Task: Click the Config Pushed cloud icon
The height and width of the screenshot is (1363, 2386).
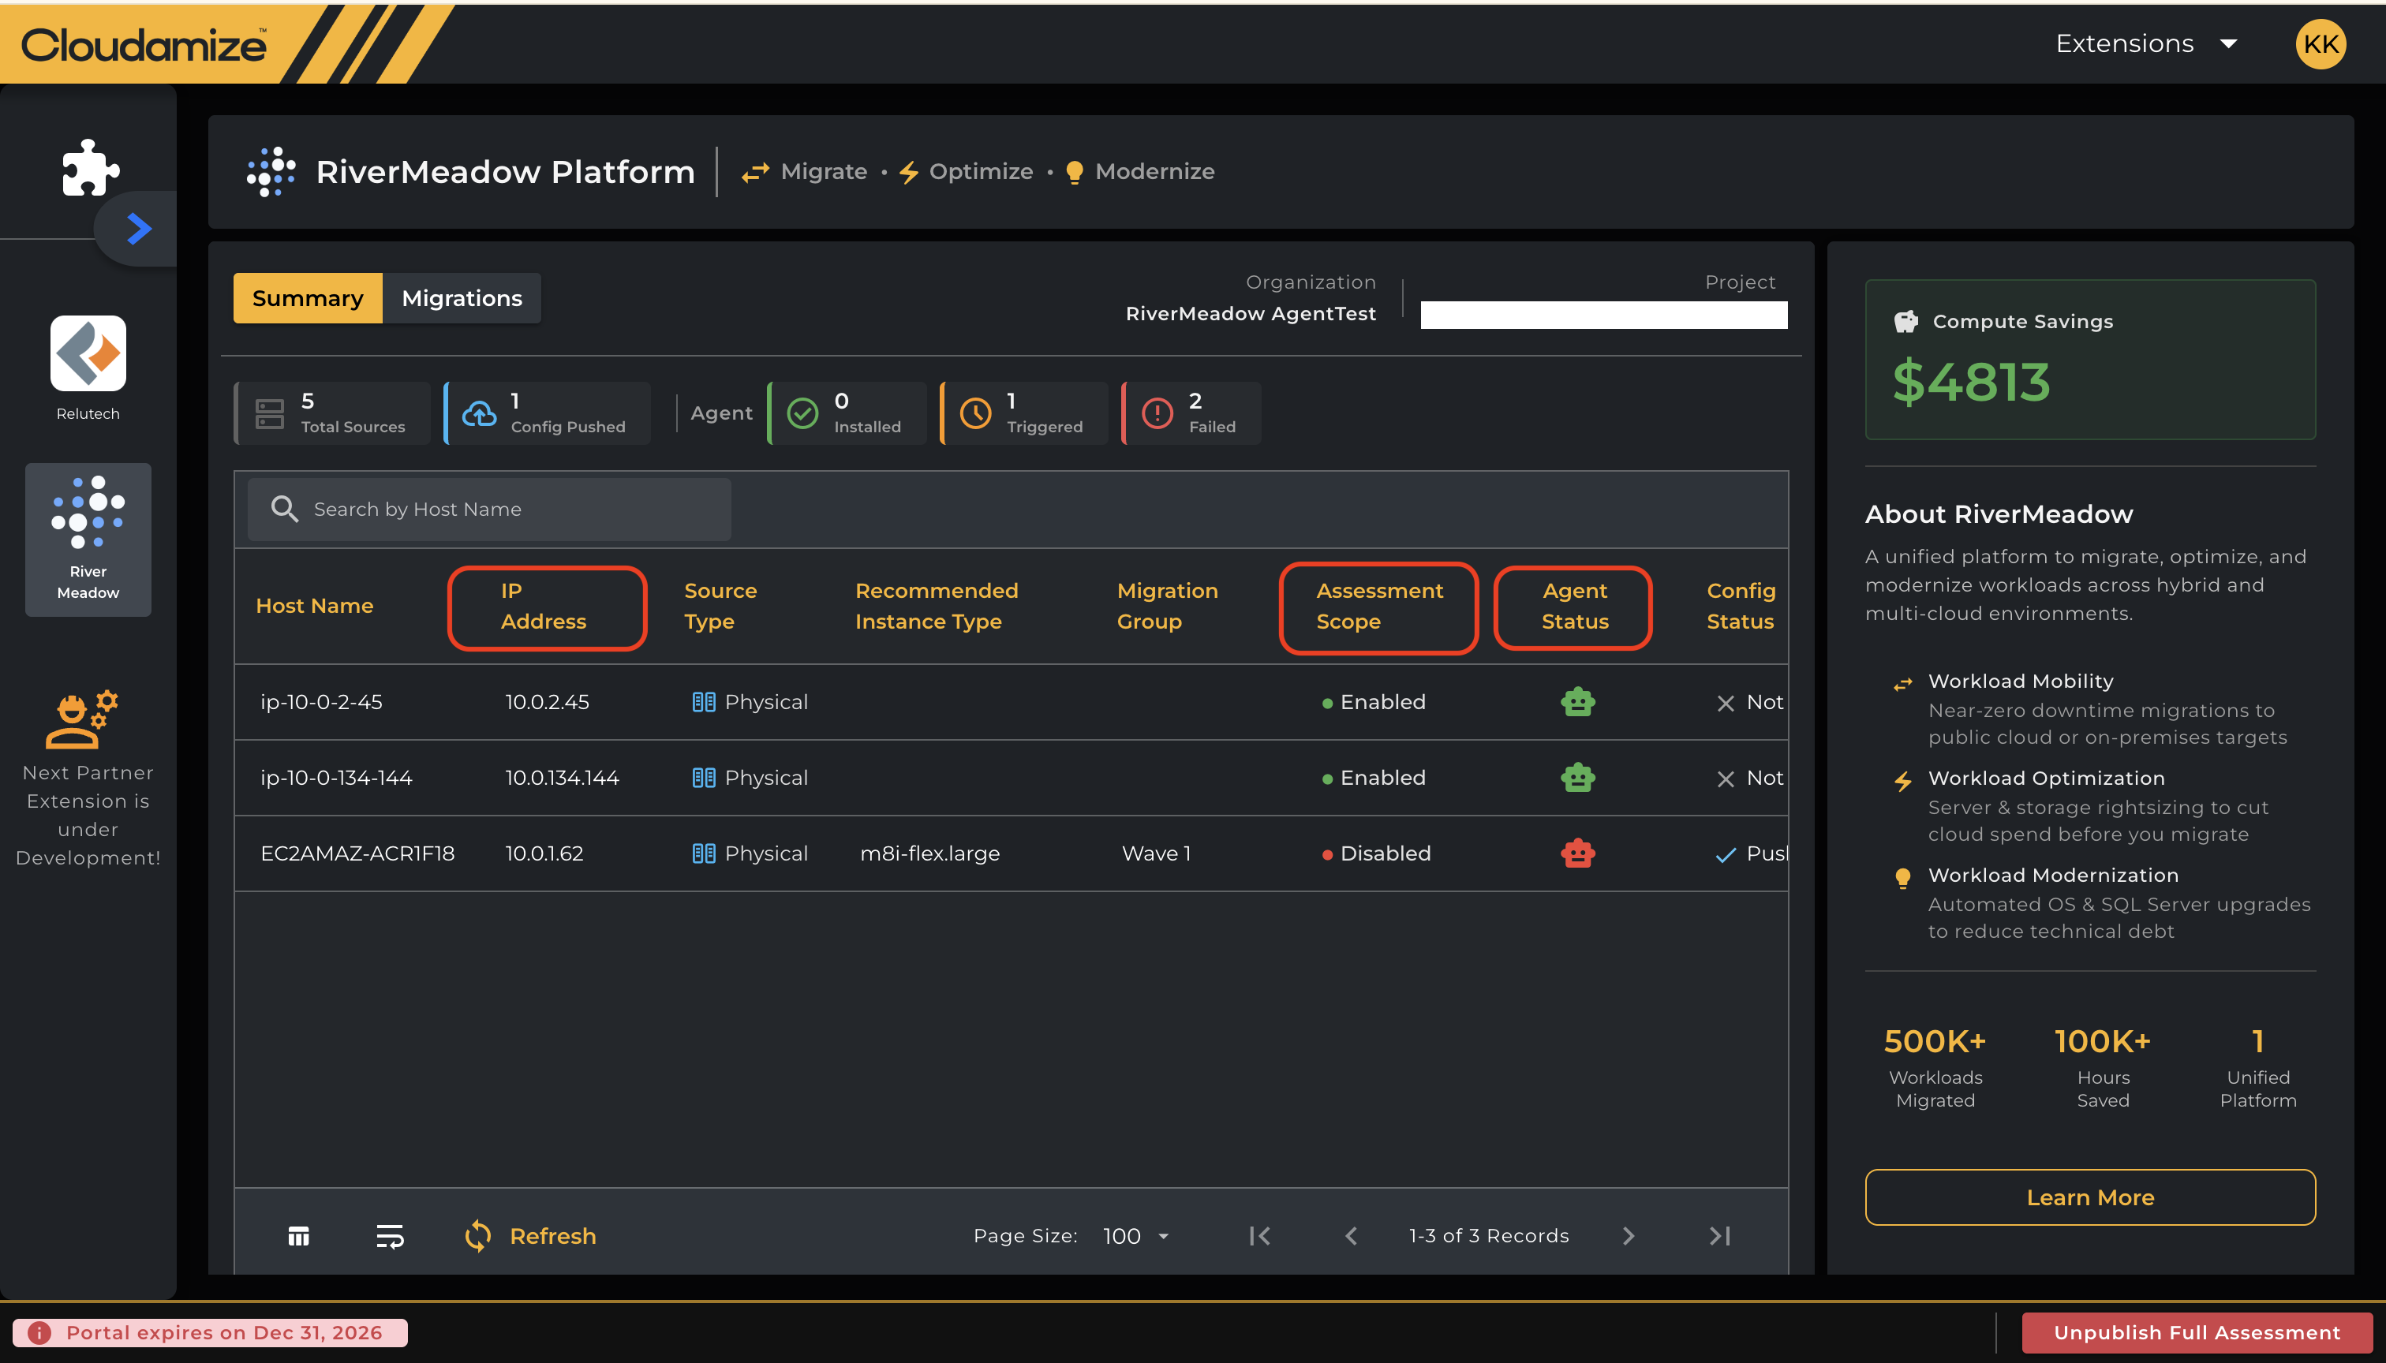Action: (x=480, y=413)
